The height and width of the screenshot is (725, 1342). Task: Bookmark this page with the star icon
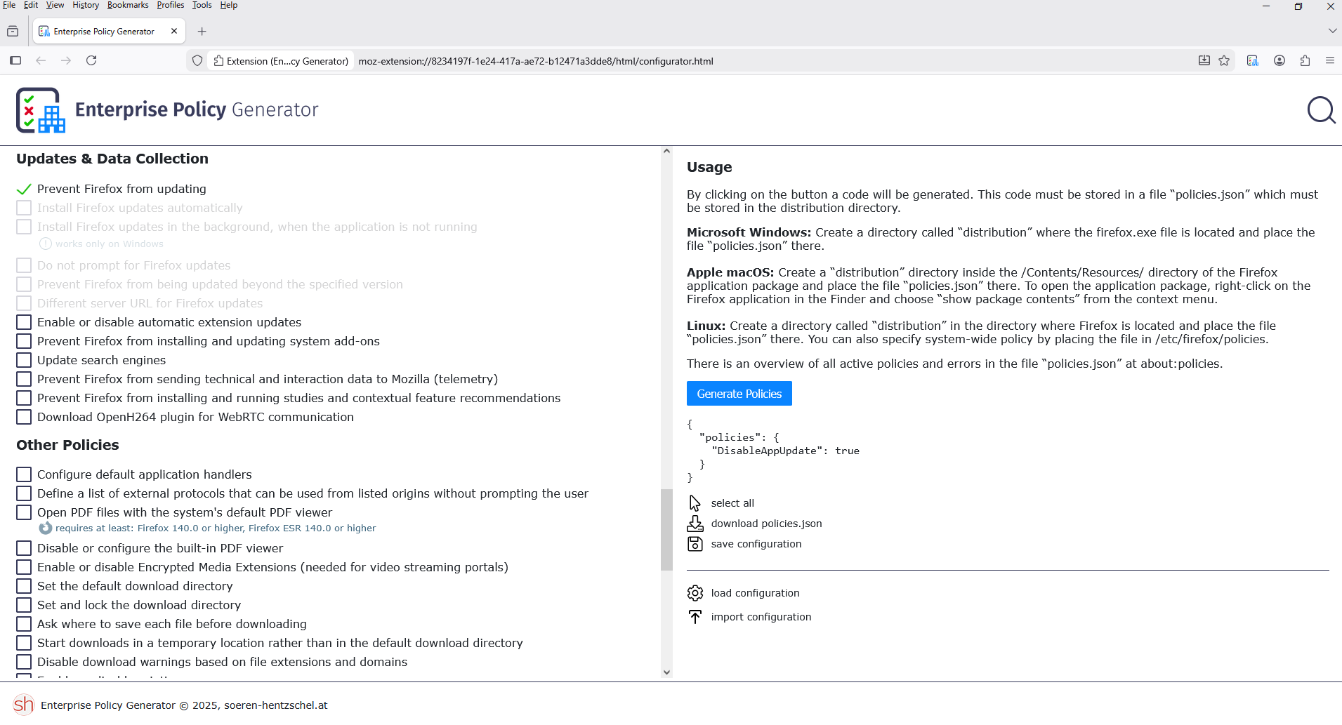tap(1224, 61)
